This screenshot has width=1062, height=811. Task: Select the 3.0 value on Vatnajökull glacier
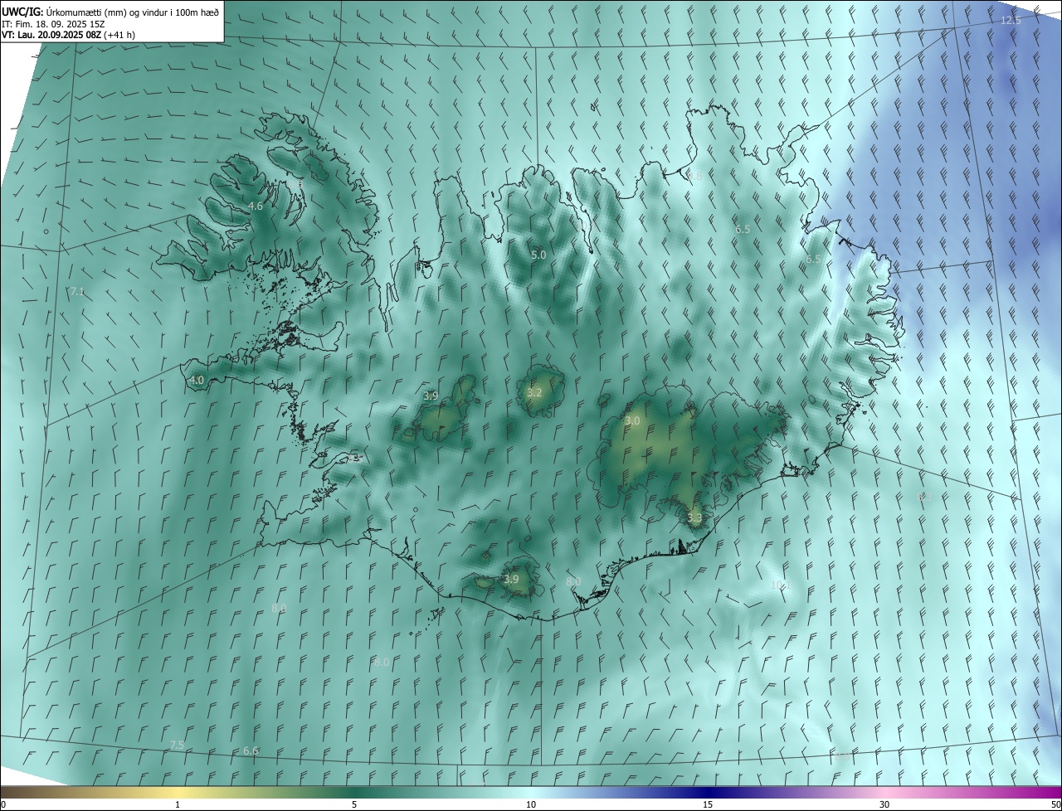click(632, 421)
